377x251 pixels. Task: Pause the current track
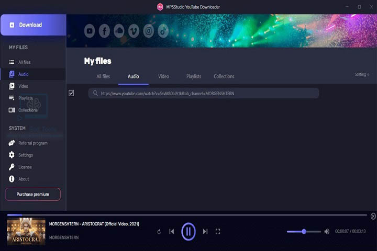[188, 232]
